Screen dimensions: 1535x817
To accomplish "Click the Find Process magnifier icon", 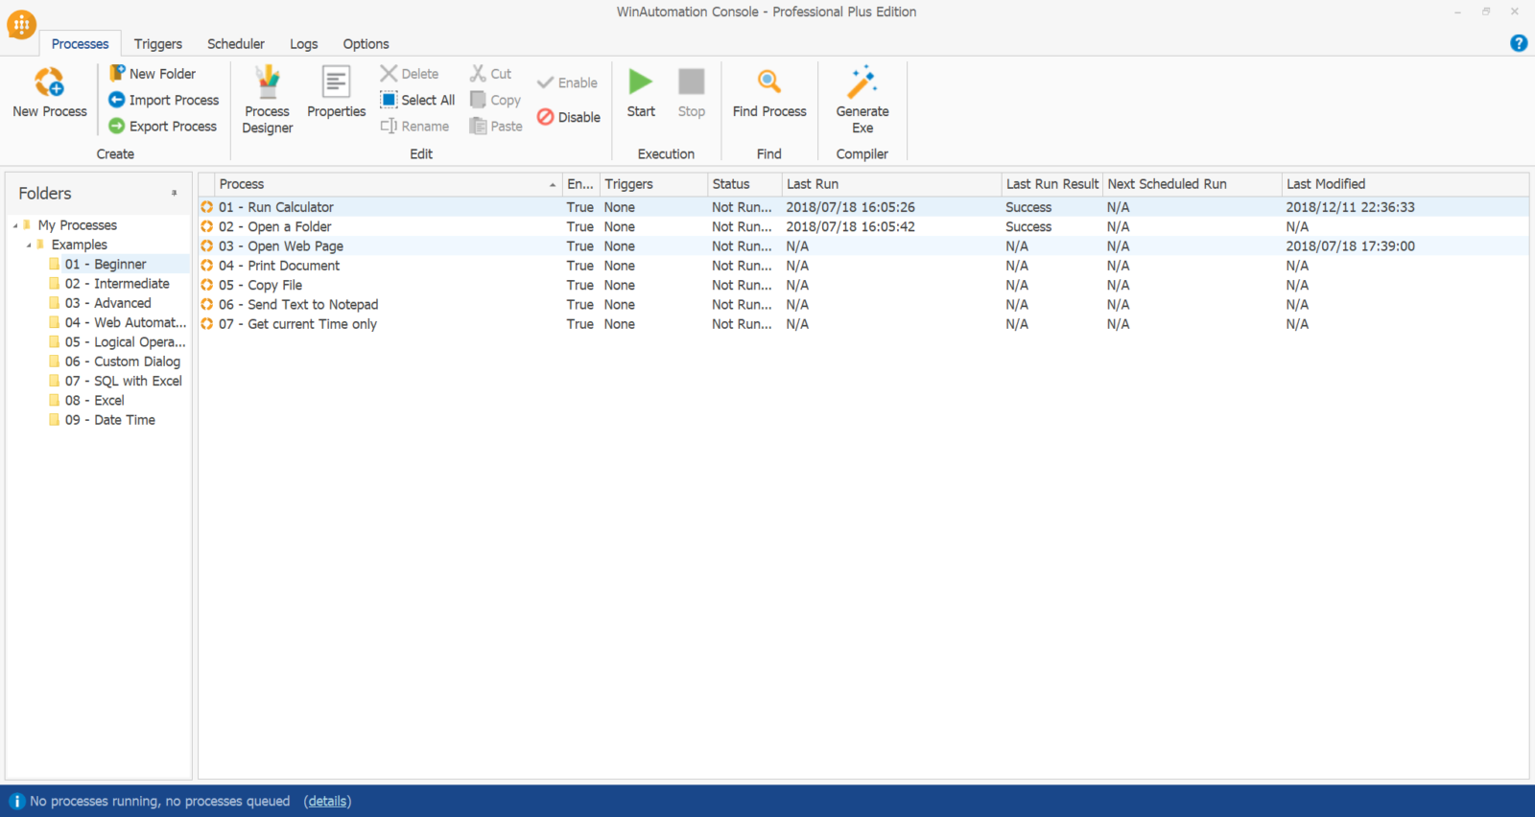I will click(x=768, y=82).
